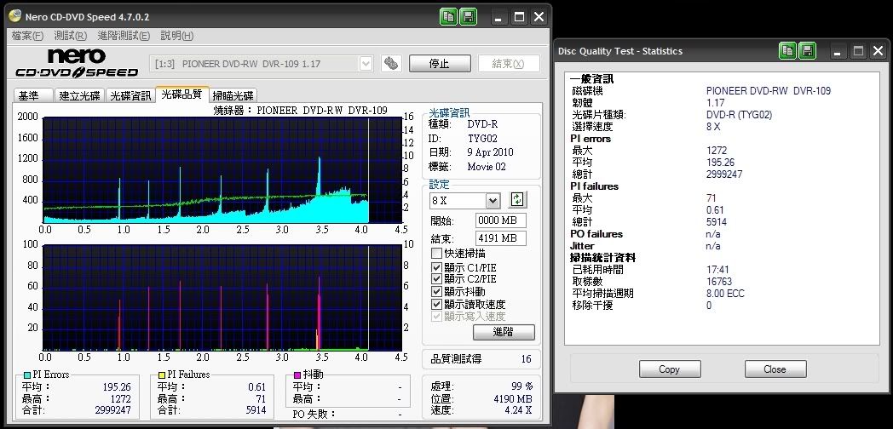Toggle the 顯示讀取速度 read speed checkbox
Viewport: 893px width, 429px height.
(x=436, y=305)
